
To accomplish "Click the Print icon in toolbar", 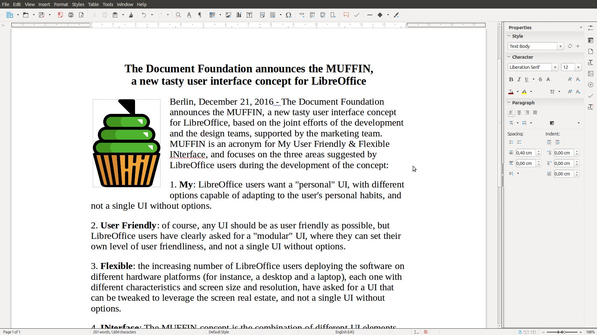I will (71, 15).
